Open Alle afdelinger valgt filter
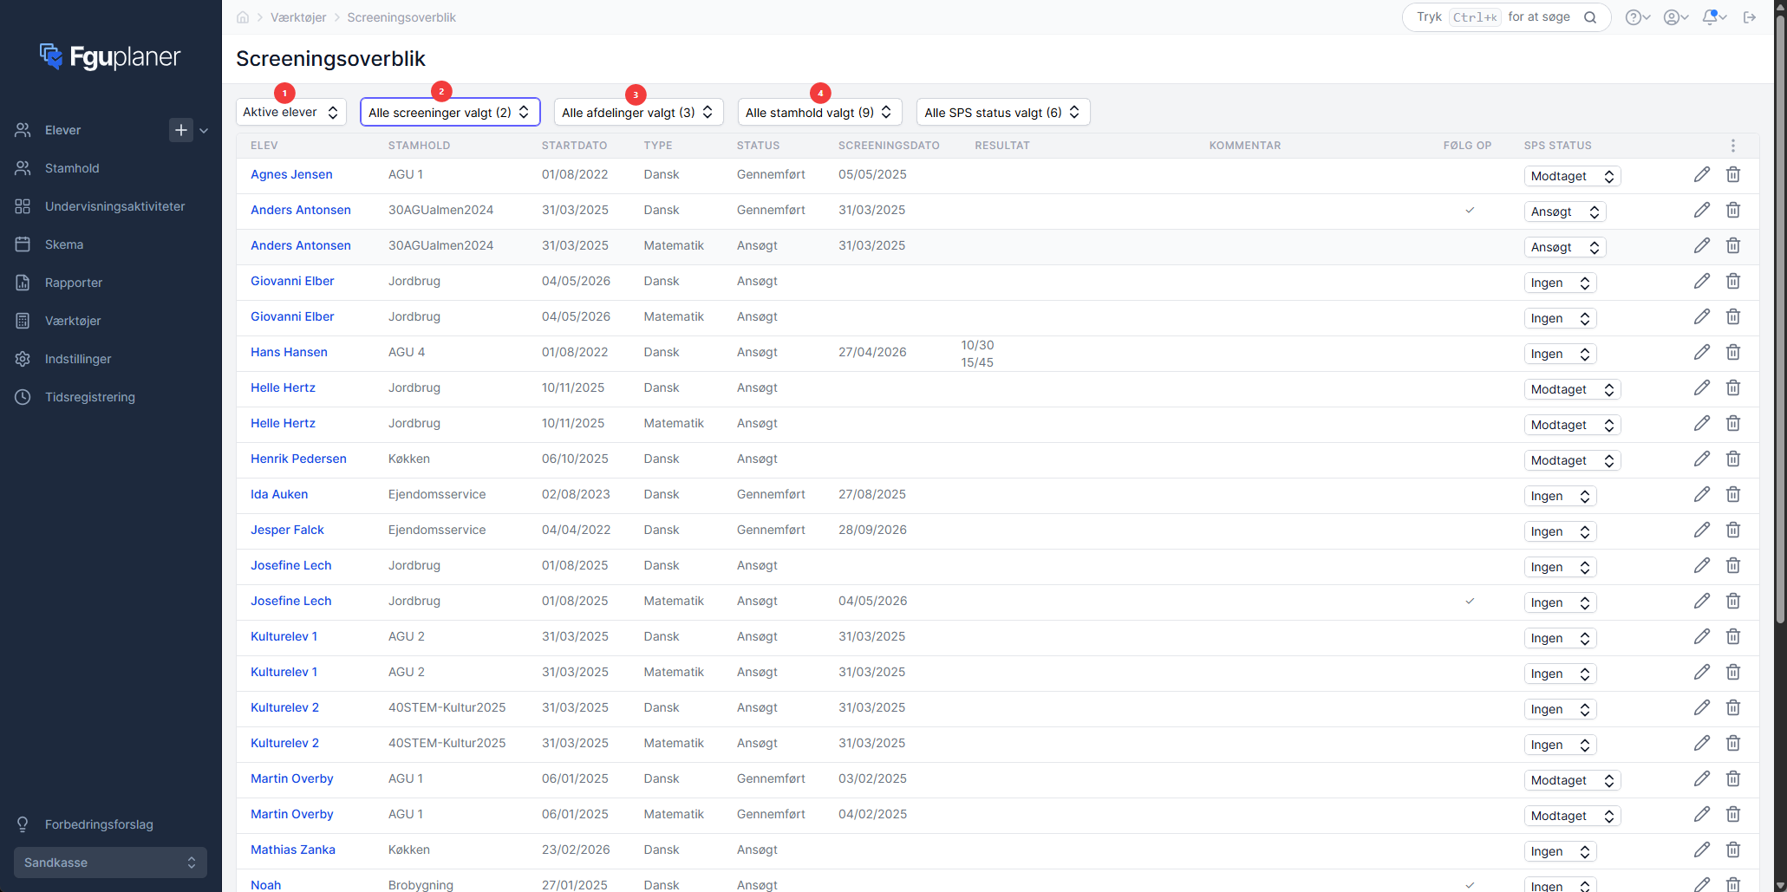 [638, 112]
